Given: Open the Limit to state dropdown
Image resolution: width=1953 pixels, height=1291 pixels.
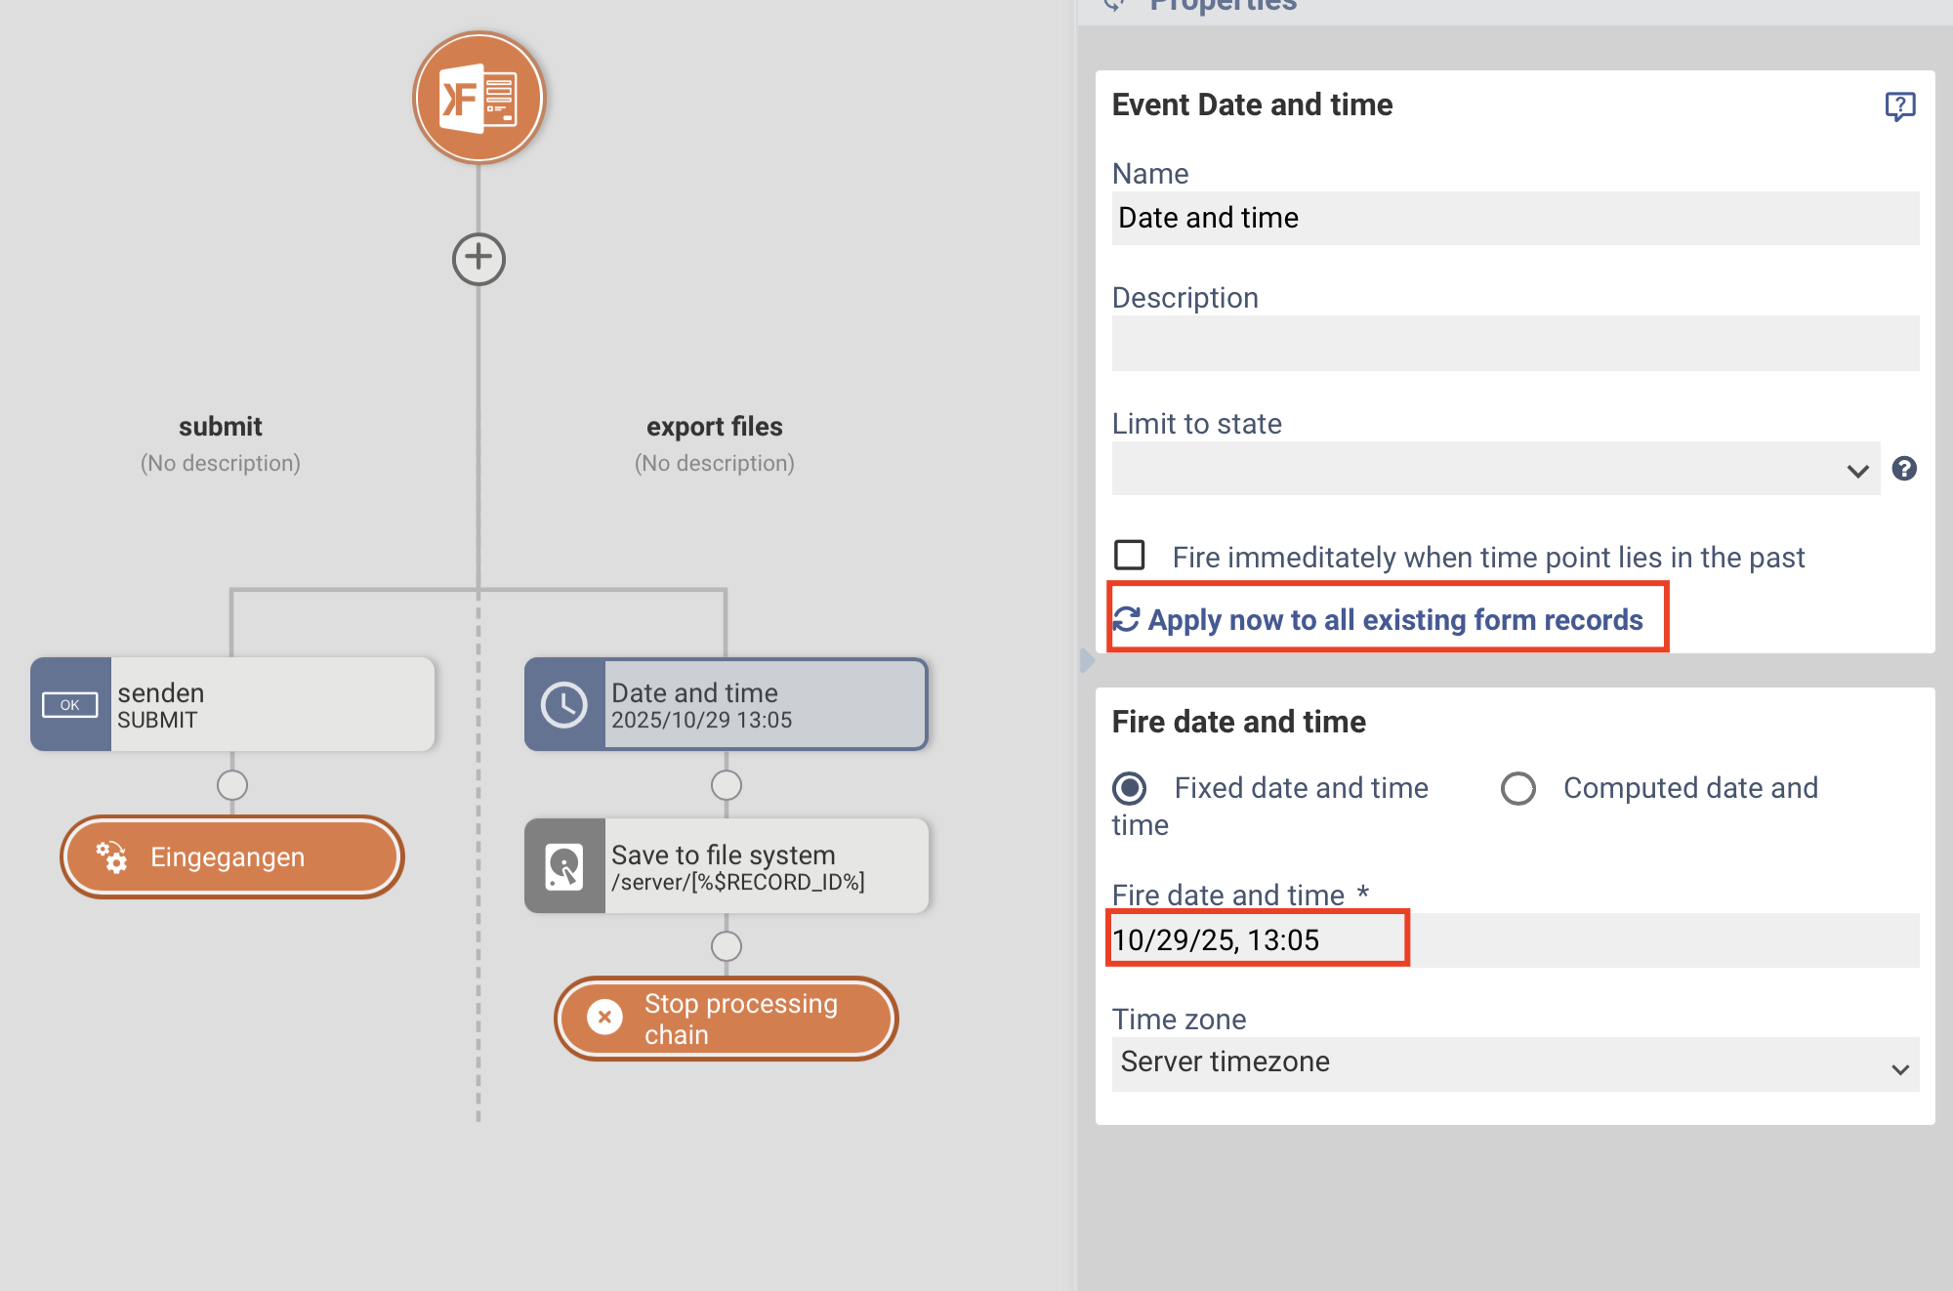Looking at the screenshot, I should click(x=1495, y=469).
